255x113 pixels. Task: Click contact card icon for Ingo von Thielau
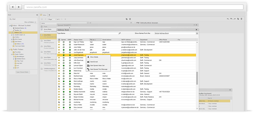pos(59,42)
